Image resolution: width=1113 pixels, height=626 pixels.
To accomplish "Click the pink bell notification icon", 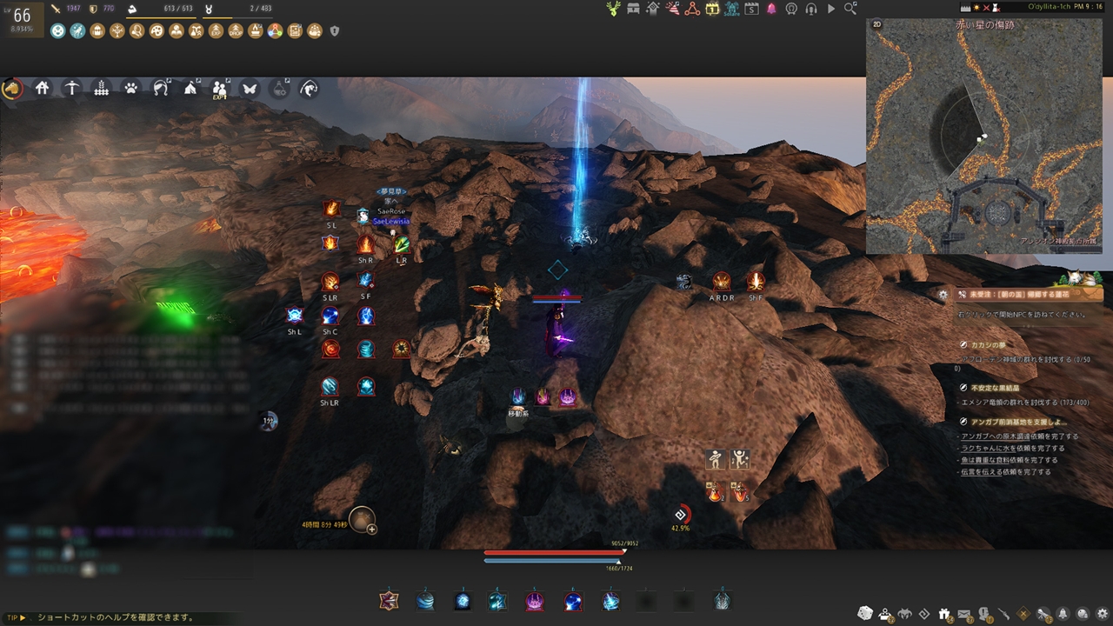I will [771, 9].
